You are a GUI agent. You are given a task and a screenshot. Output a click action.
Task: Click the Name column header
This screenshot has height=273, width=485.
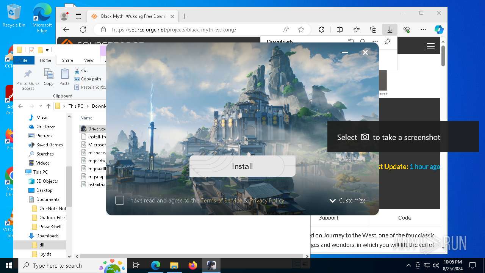[86, 118]
